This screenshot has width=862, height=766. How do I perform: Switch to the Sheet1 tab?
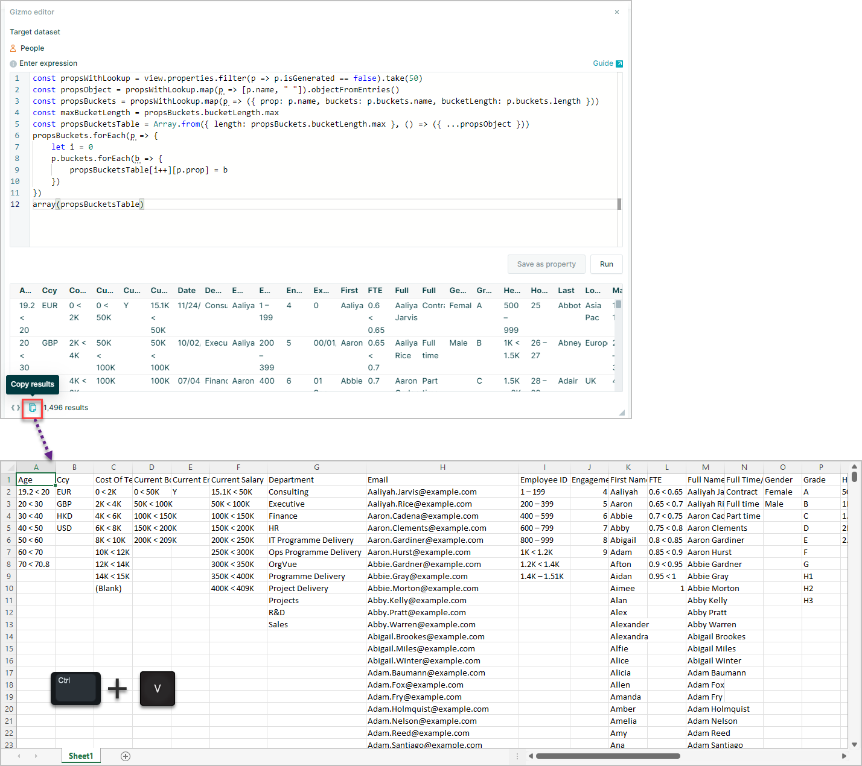tap(80, 755)
